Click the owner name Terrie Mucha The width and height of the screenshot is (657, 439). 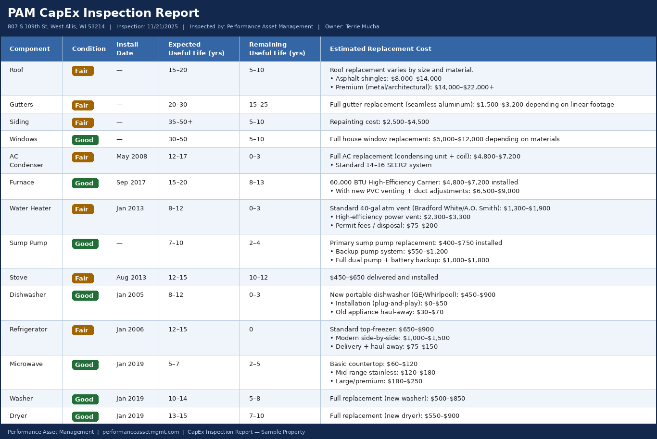352,27
